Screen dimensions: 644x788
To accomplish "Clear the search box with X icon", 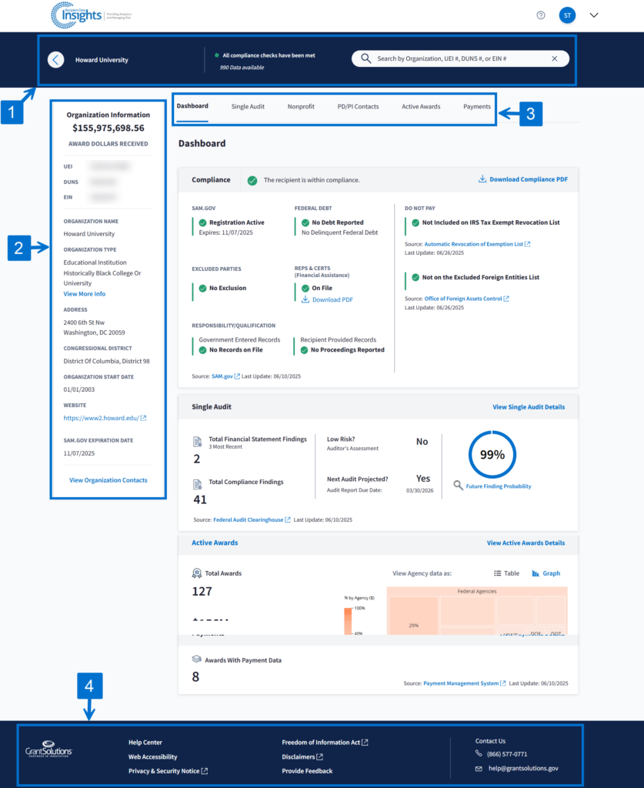I will pyautogui.click(x=555, y=58).
